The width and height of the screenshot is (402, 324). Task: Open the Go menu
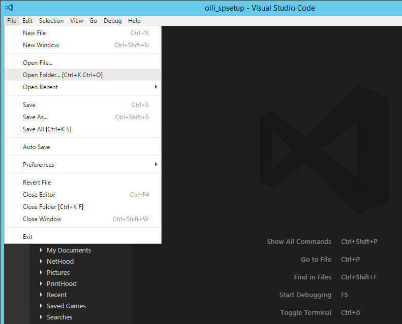pos(94,21)
